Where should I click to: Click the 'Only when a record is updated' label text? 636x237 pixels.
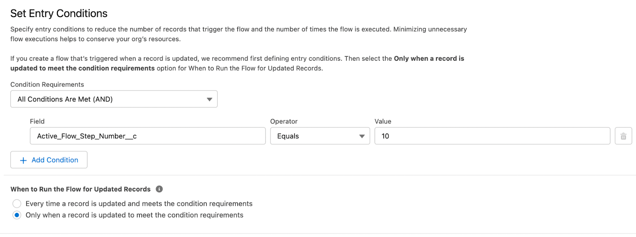tap(134, 215)
